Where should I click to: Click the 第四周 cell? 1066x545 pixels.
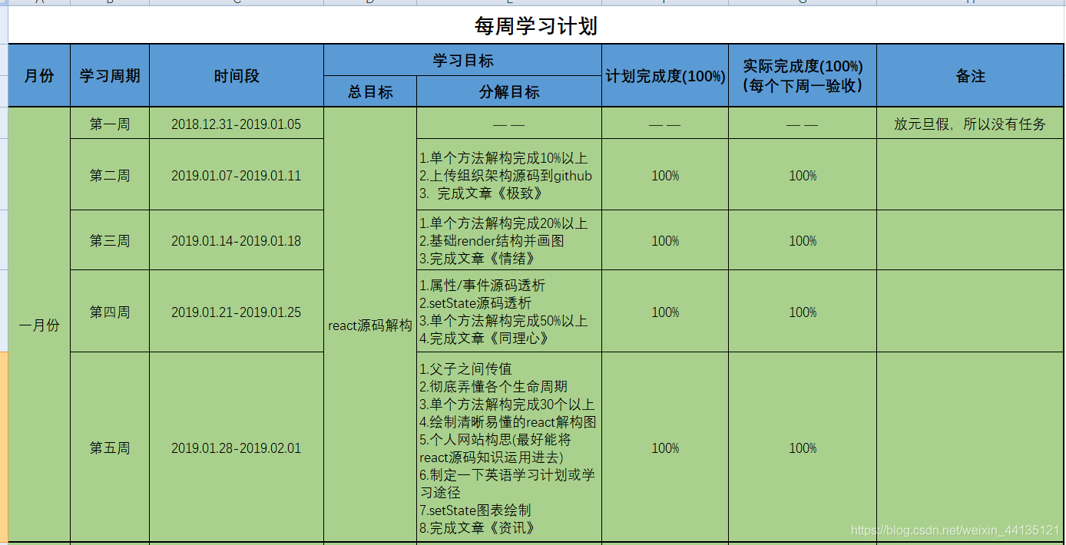(x=110, y=312)
